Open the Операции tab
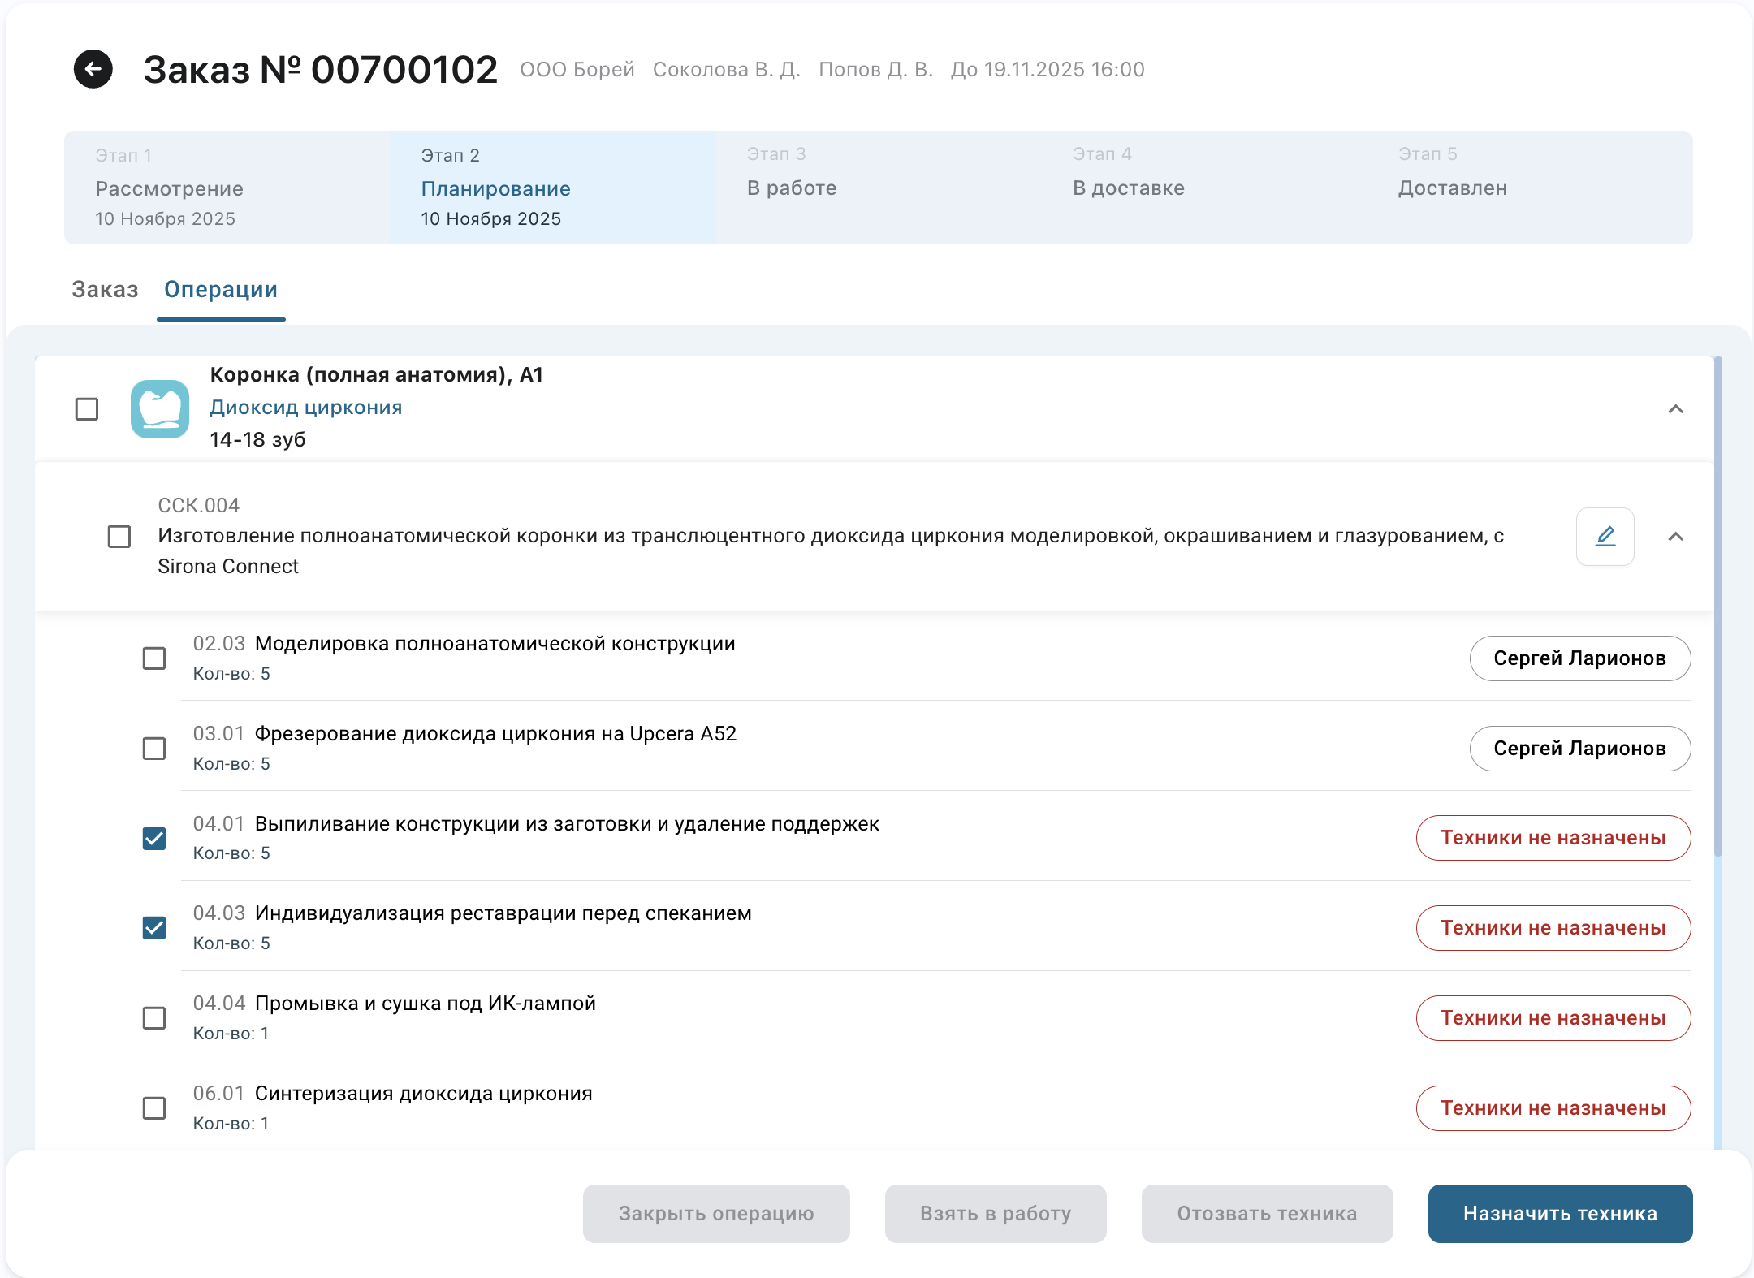 point(221,290)
